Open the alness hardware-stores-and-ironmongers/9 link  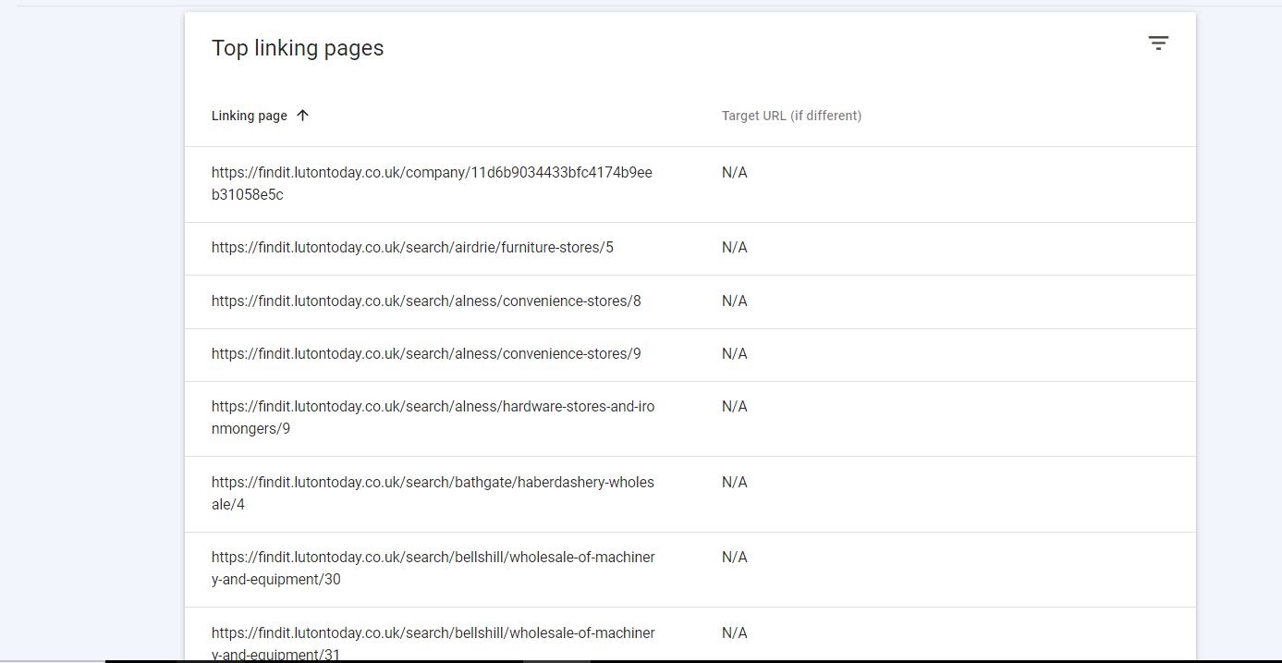[433, 417]
